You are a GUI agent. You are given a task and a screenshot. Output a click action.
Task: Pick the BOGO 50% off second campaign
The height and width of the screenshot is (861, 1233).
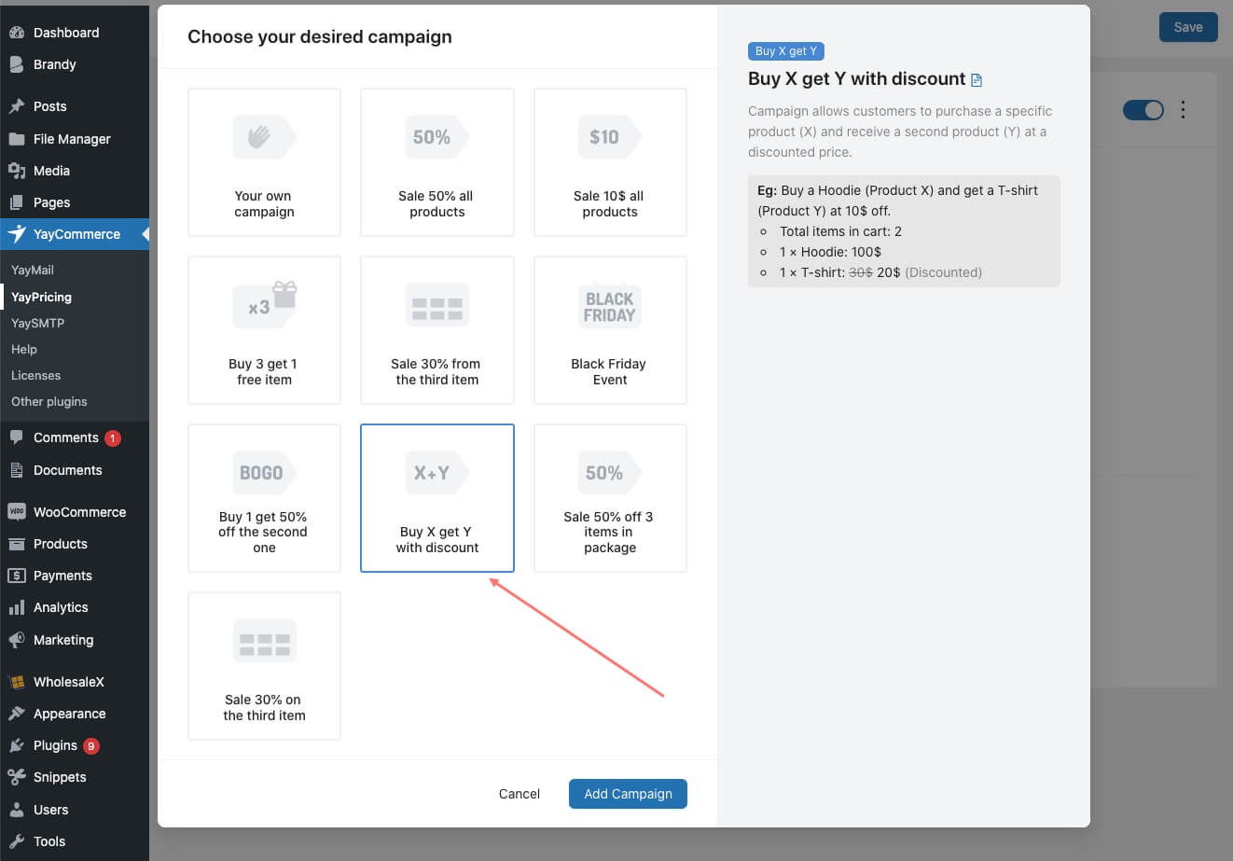pos(264,498)
